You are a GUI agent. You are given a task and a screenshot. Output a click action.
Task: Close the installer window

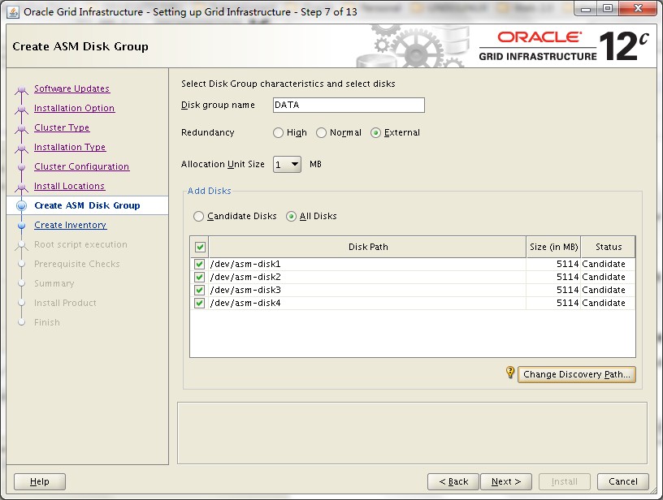638,9
